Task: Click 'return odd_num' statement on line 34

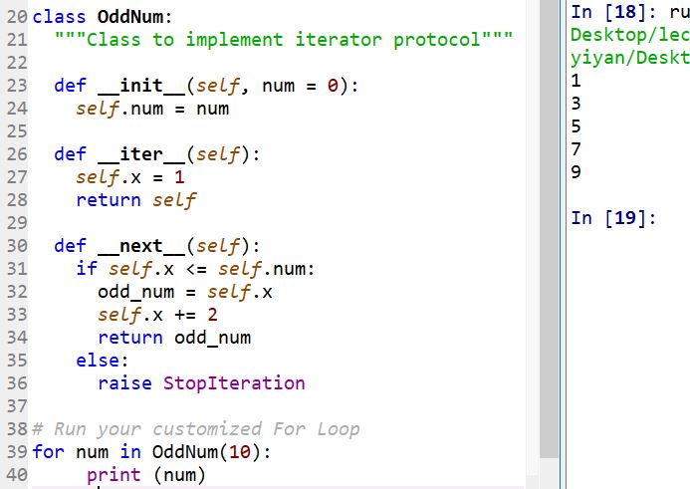Action: coord(174,338)
